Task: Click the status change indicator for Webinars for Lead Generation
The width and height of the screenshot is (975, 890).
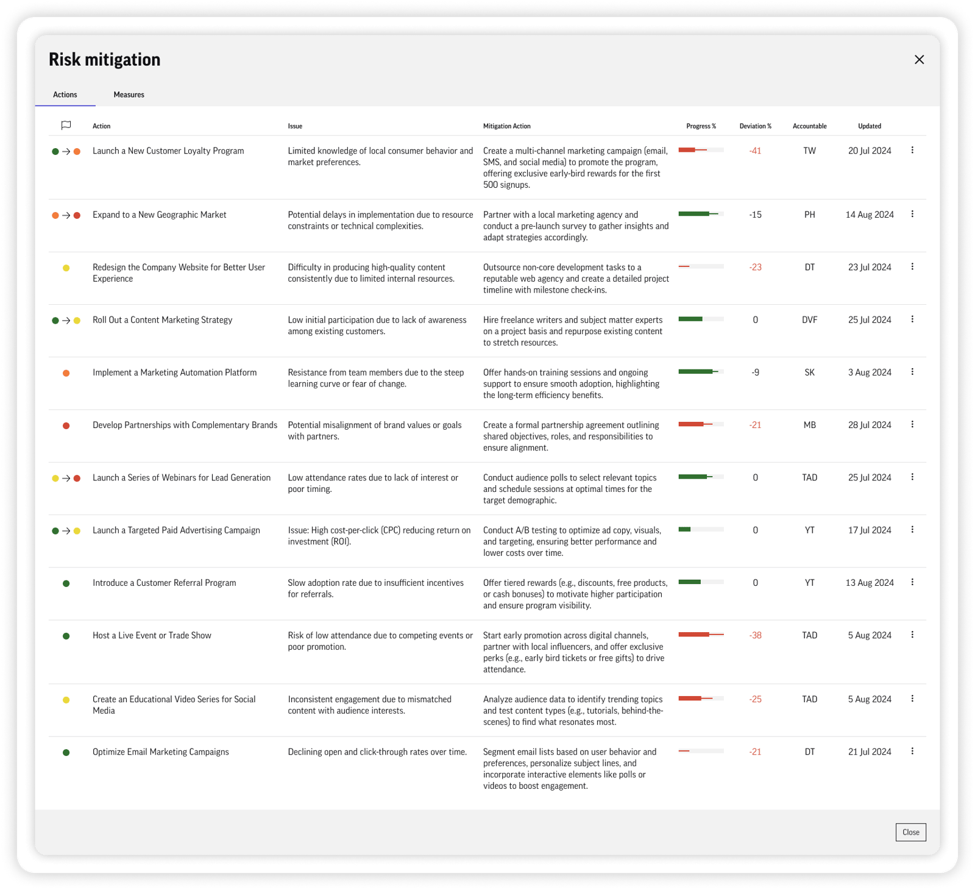Action: pyautogui.click(x=66, y=479)
